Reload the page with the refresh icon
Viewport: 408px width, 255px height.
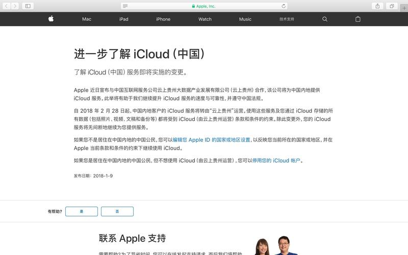(284, 6)
